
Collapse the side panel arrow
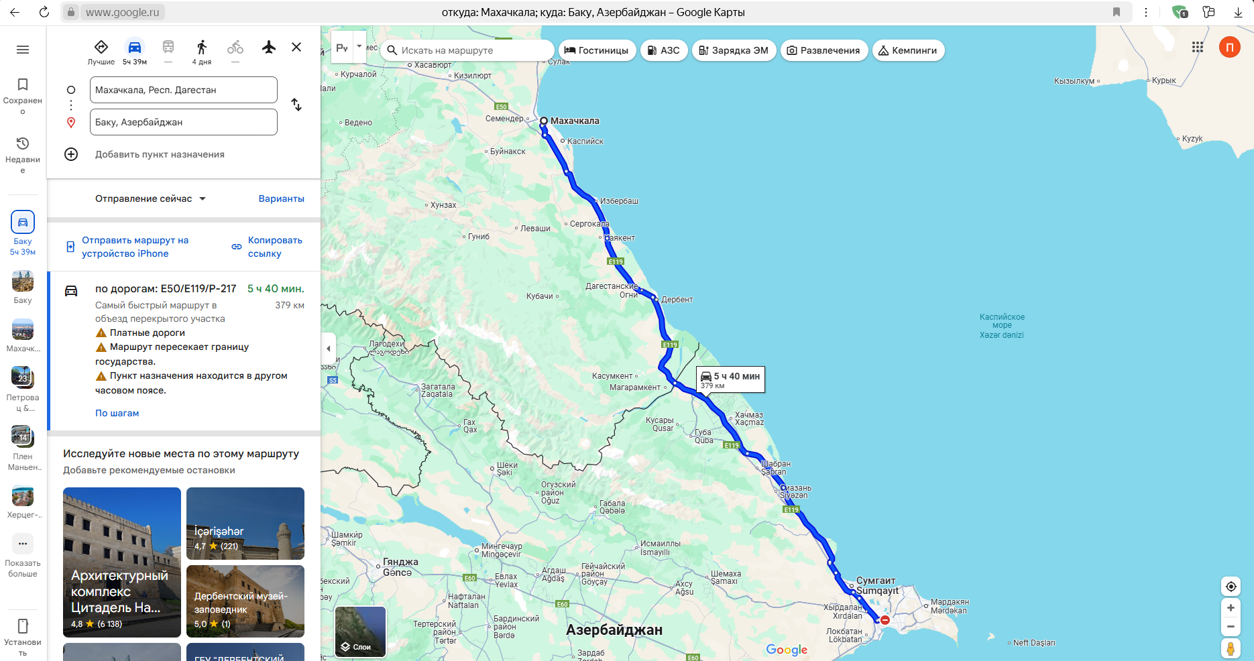point(328,349)
